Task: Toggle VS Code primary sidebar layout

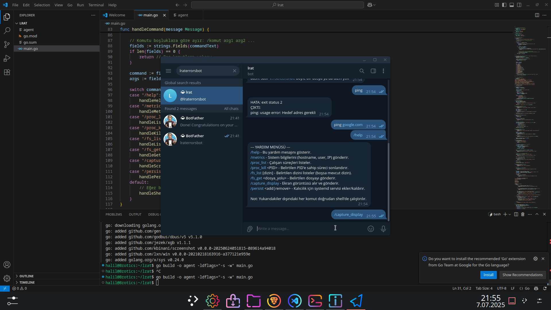Action: click(x=504, y=5)
